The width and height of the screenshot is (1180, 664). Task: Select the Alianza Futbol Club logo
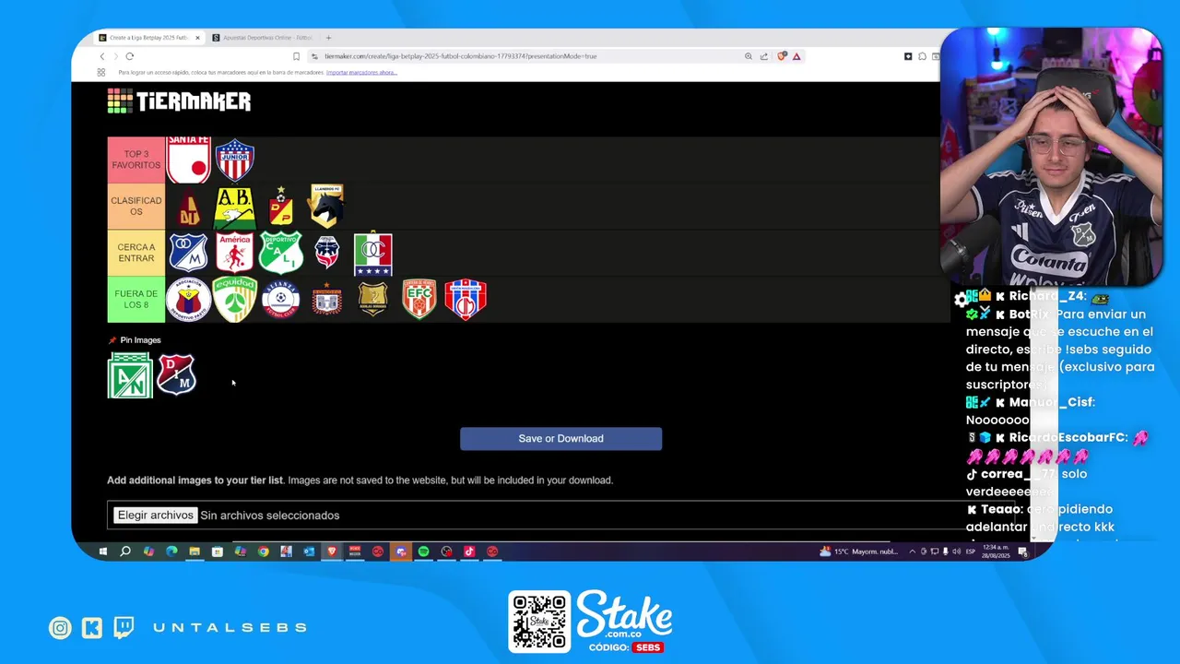coord(281,299)
